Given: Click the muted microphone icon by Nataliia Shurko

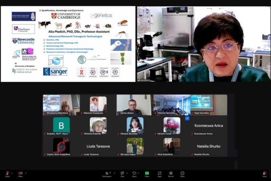Looking at the screenshot, I should pos(192,154).
